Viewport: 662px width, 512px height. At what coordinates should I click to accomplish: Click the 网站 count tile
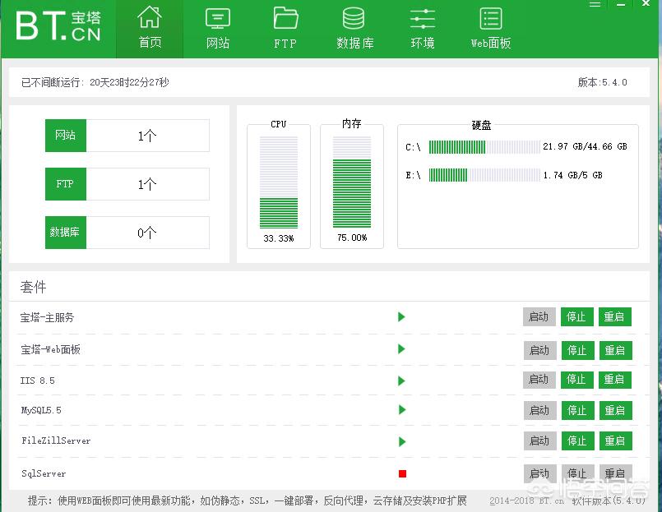point(127,136)
